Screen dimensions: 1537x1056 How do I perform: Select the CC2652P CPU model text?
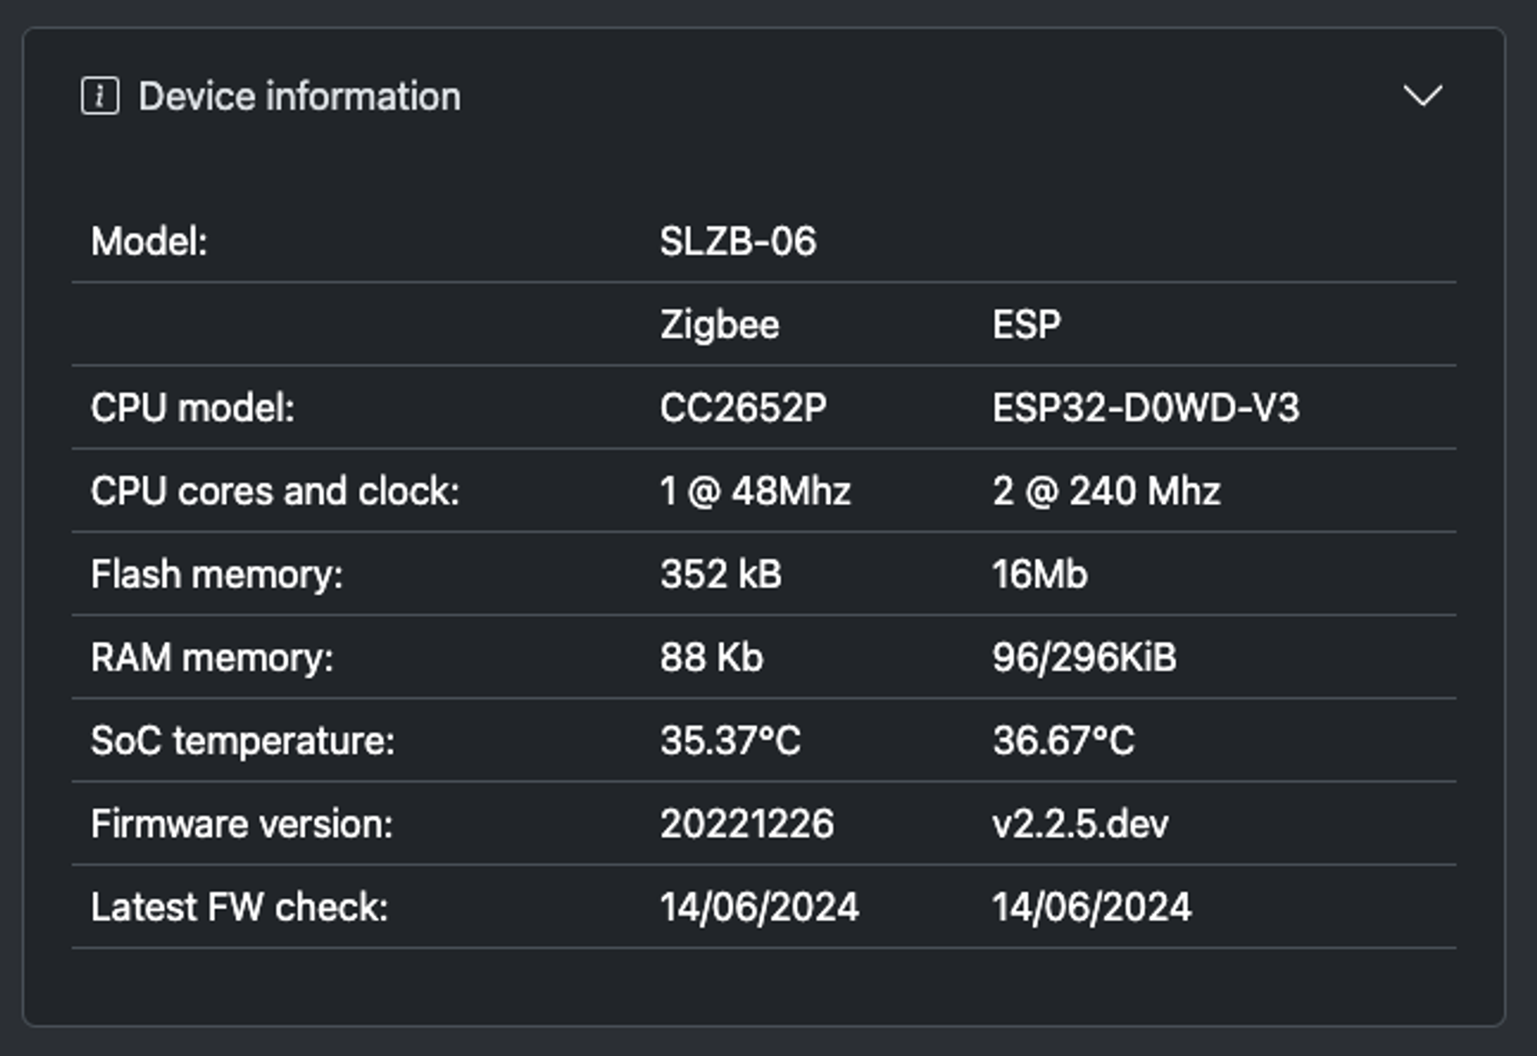(x=743, y=408)
